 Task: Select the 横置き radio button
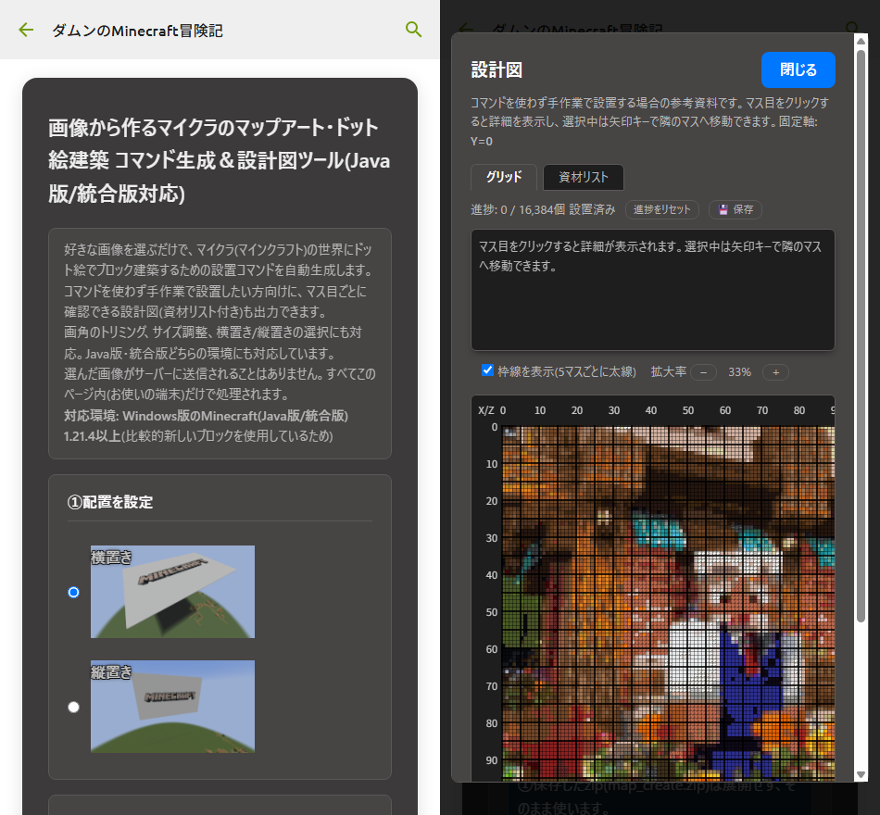(x=73, y=592)
